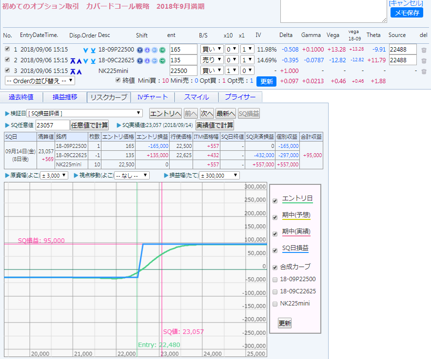Enable NK225mini curve checkbox in legend
This screenshot has height=359, width=431.
tap(275, 304)
